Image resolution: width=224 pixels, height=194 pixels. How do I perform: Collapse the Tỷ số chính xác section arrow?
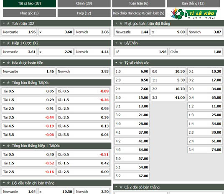pyautogui.click(x=116, y=63)
